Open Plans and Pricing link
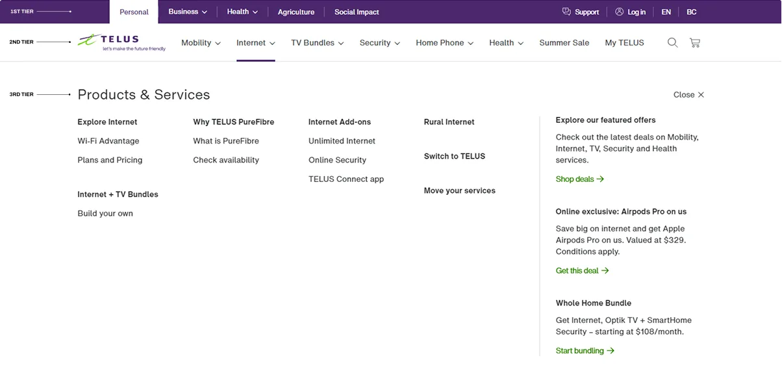 pos(110,160)
